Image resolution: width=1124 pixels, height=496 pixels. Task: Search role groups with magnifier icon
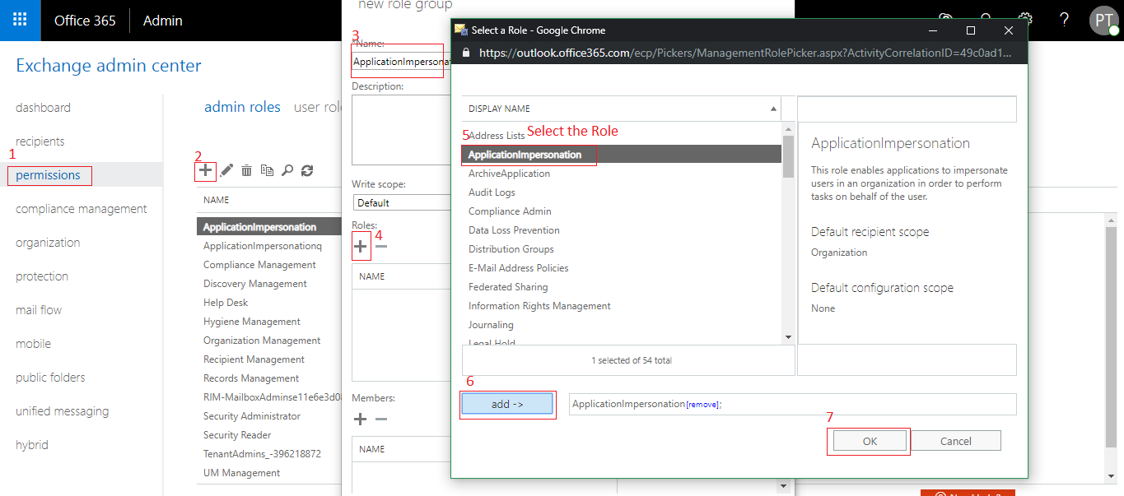pyautogui.click(x=287, y=170)
